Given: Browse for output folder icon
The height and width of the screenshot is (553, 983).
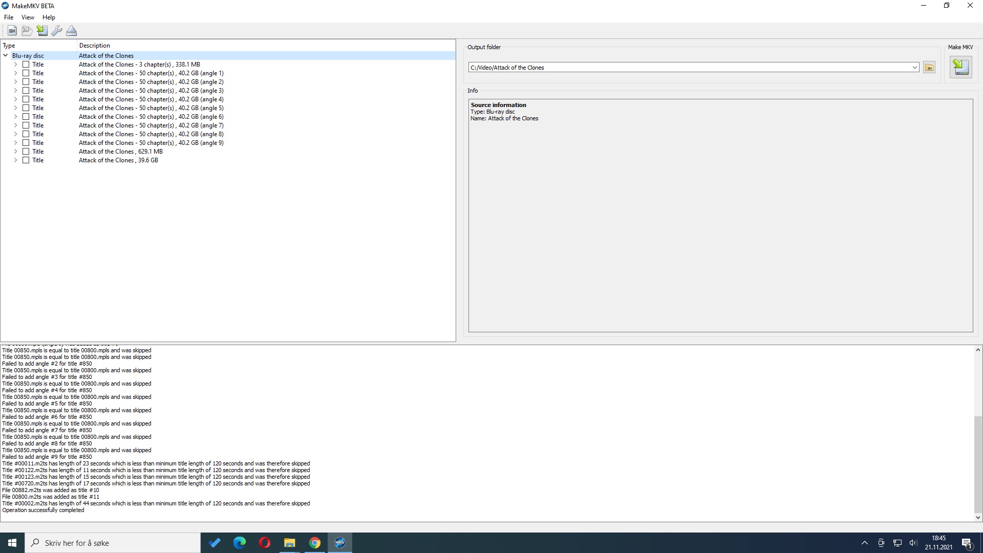Looking at the screenshot, I should pos(929,68).
